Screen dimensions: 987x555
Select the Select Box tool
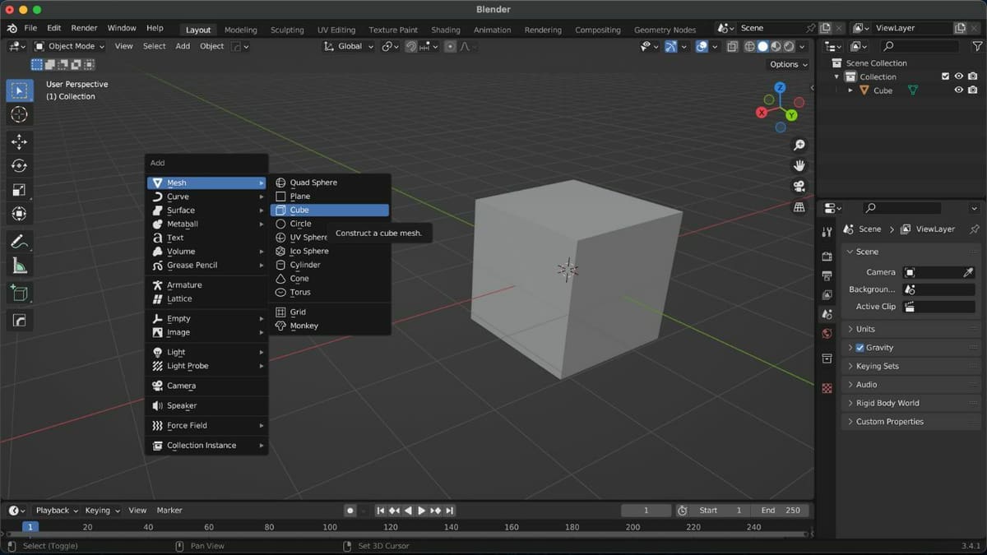pos(20,90)
